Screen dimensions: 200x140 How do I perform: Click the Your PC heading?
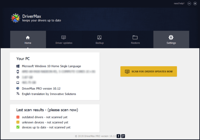point(23,59)
